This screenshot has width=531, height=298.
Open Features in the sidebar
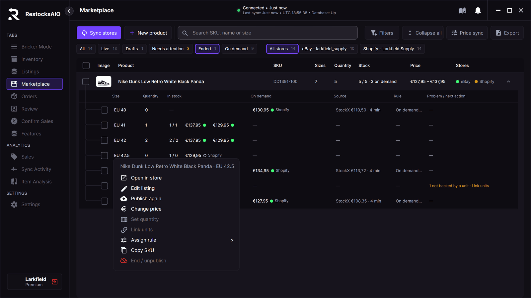[35, 134]
